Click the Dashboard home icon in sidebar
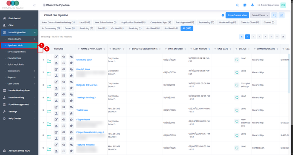This screenshot has width=293, height=155. [x=5, y=18]
